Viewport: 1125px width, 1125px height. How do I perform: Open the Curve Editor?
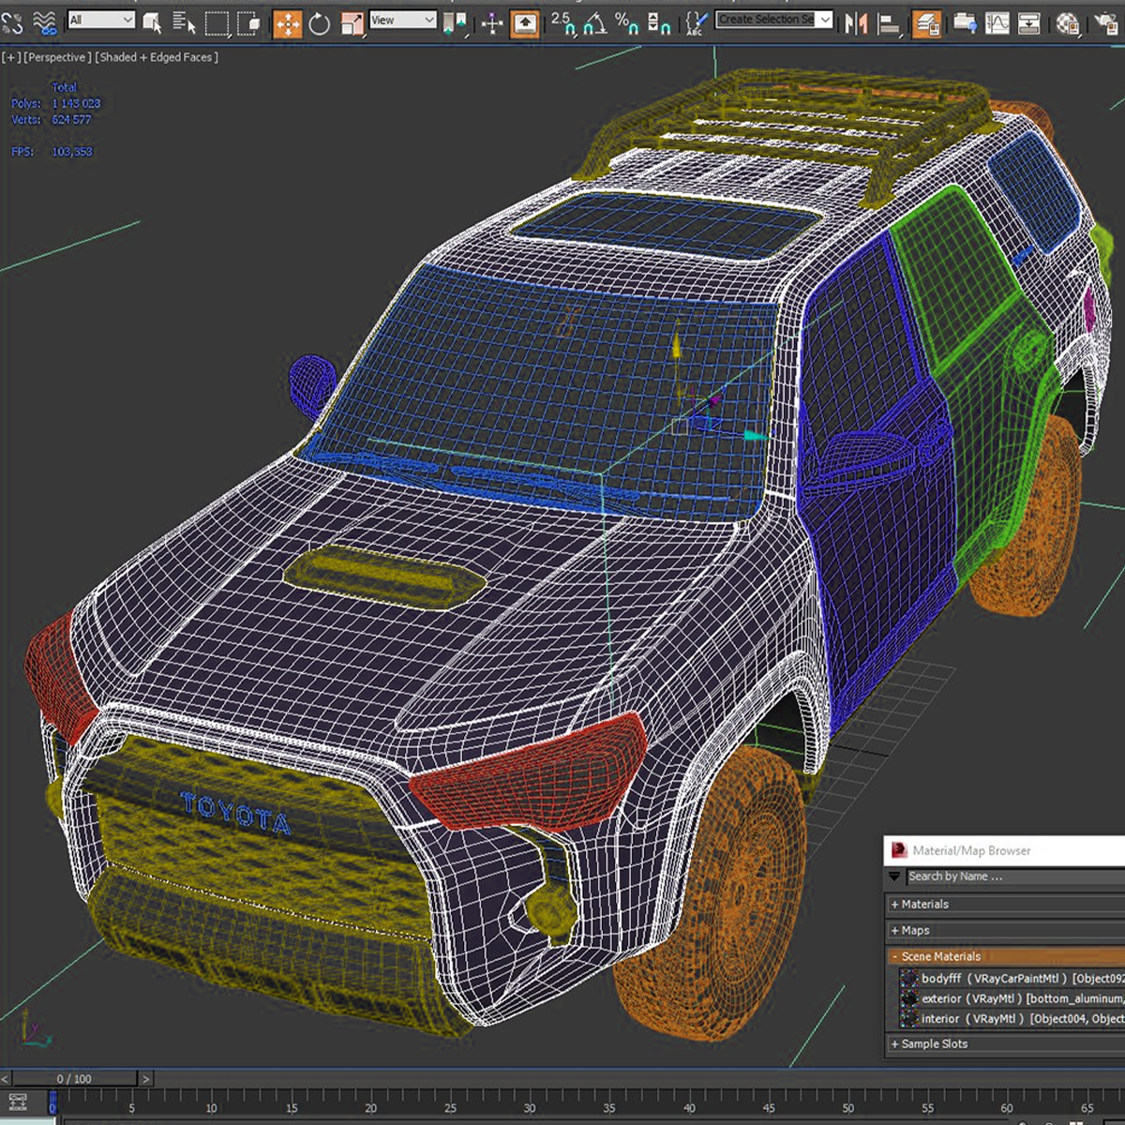click(997, 23)
